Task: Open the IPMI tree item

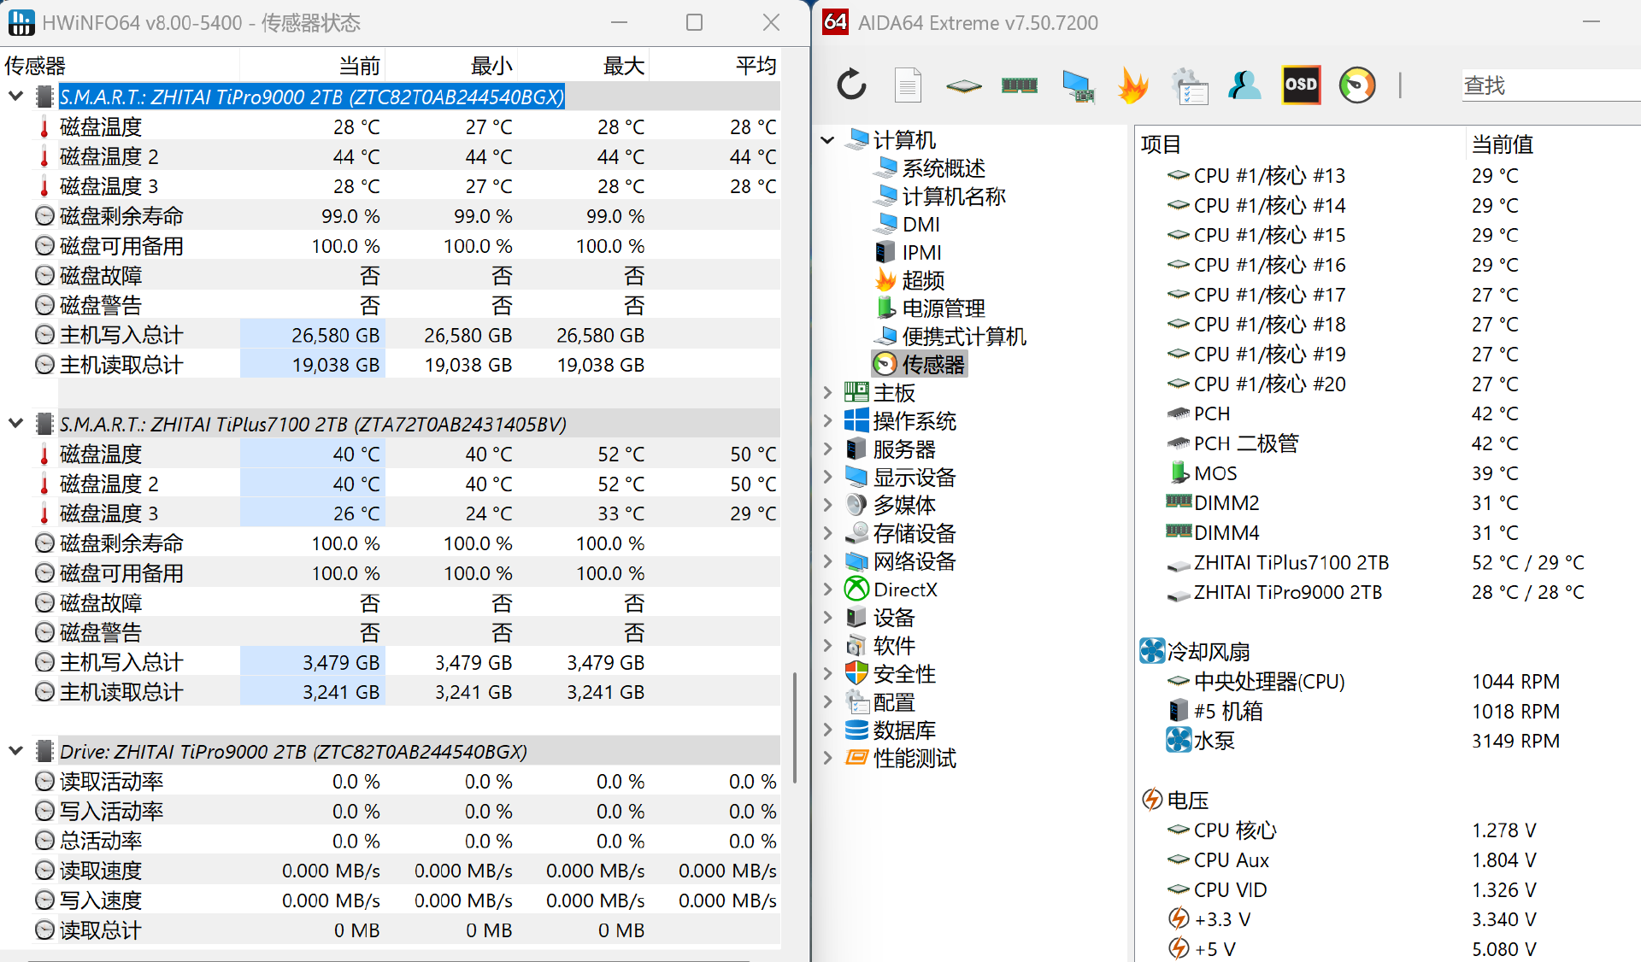Action: click(x=922, y=252)
